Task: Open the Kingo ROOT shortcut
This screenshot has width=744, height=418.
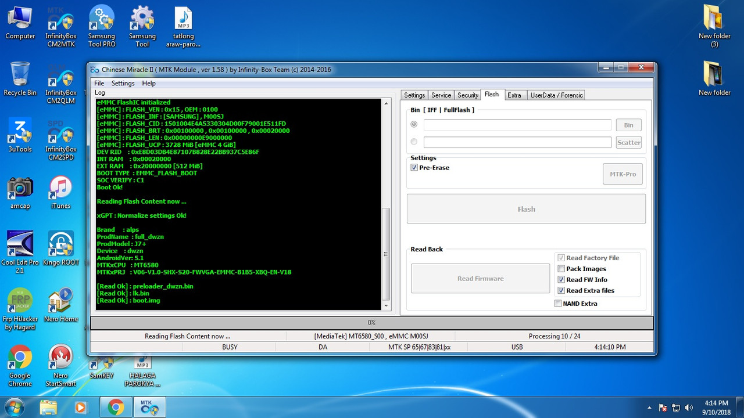Action: pyautogui.click(x=61, y=248)
